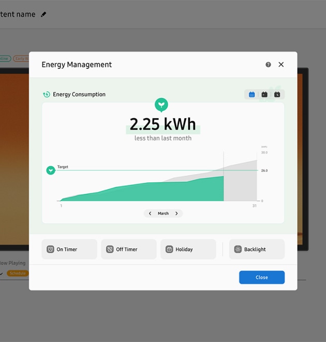Switch to the middle calendar view icon
This screenshot has width=326, height=342.
(x=264, y=94)
